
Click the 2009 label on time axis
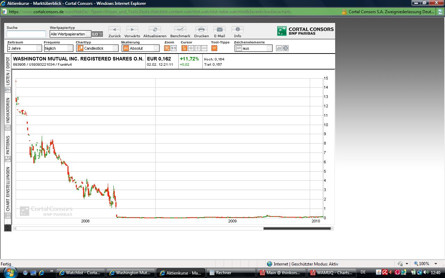[x=232, y=221]
